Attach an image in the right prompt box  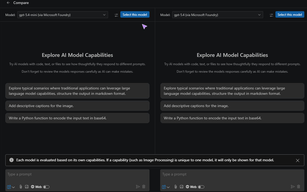tap(182, 187)
